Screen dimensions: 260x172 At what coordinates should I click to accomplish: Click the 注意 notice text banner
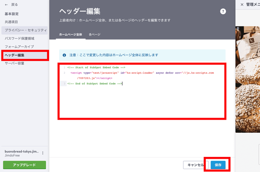tap(142, 55)
